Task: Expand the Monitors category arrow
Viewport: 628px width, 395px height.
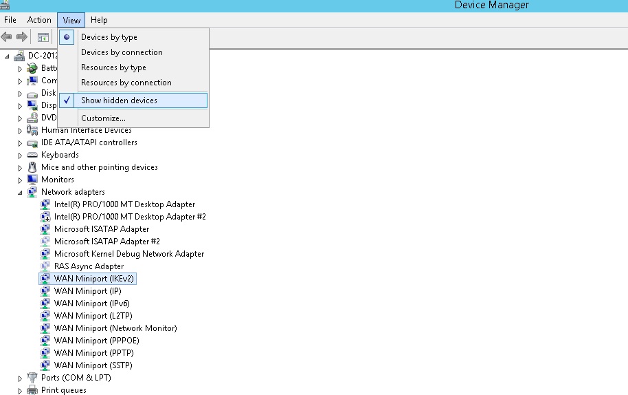Action: [20, 180]
